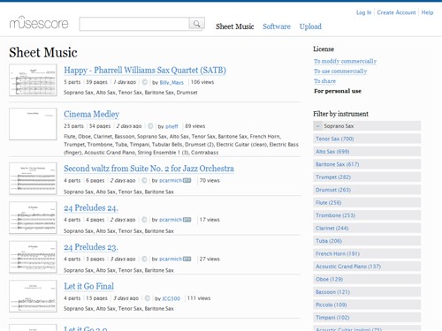Click the Log In link
442x331 pixels.
[363, 12]
